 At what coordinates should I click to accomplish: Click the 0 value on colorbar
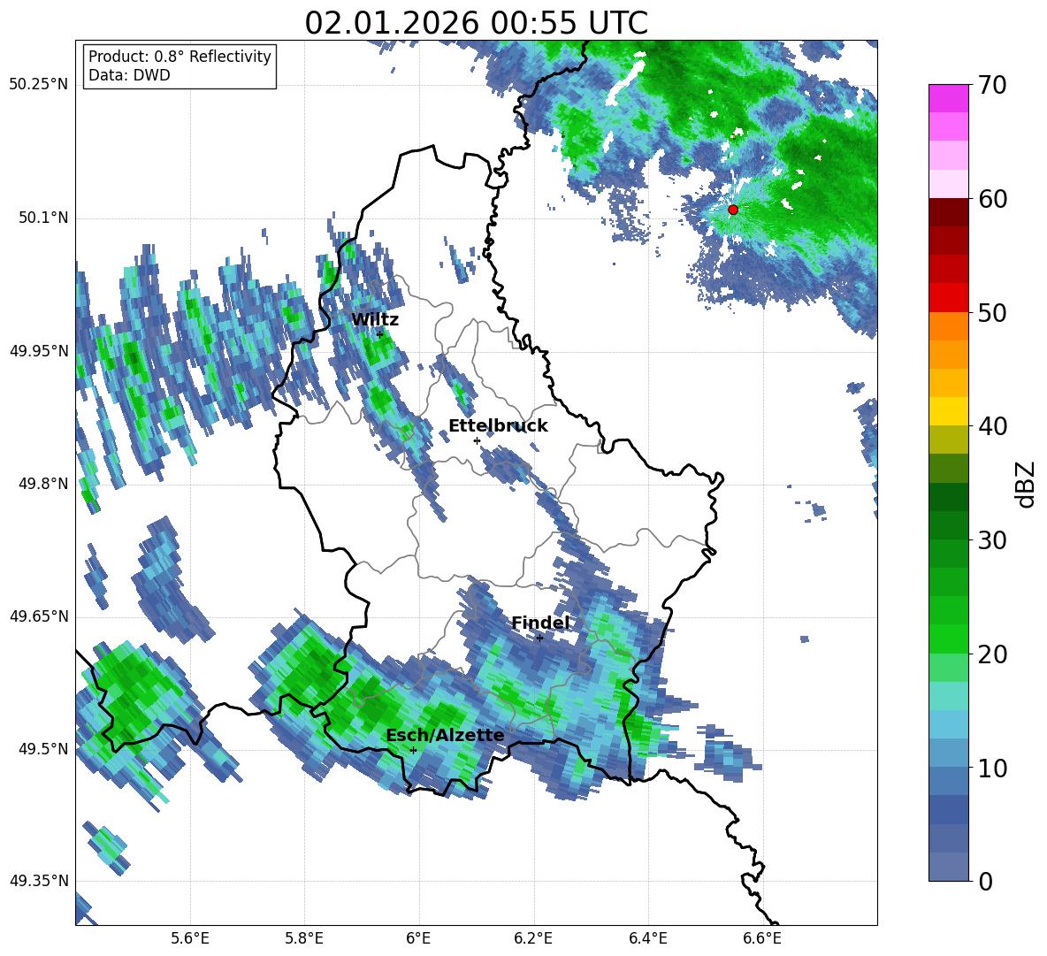[985, 881]
